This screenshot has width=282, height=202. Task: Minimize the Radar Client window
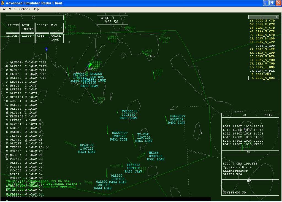[x=266, y=3]
